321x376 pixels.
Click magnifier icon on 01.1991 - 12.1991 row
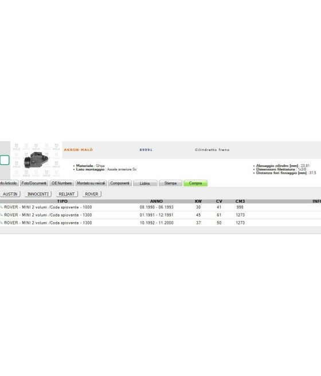click(1, 215)
